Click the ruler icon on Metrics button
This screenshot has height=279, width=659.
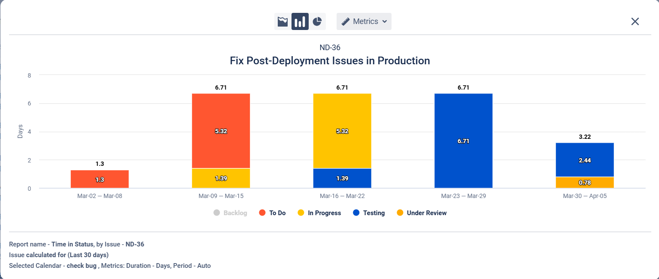pos(346,21)
